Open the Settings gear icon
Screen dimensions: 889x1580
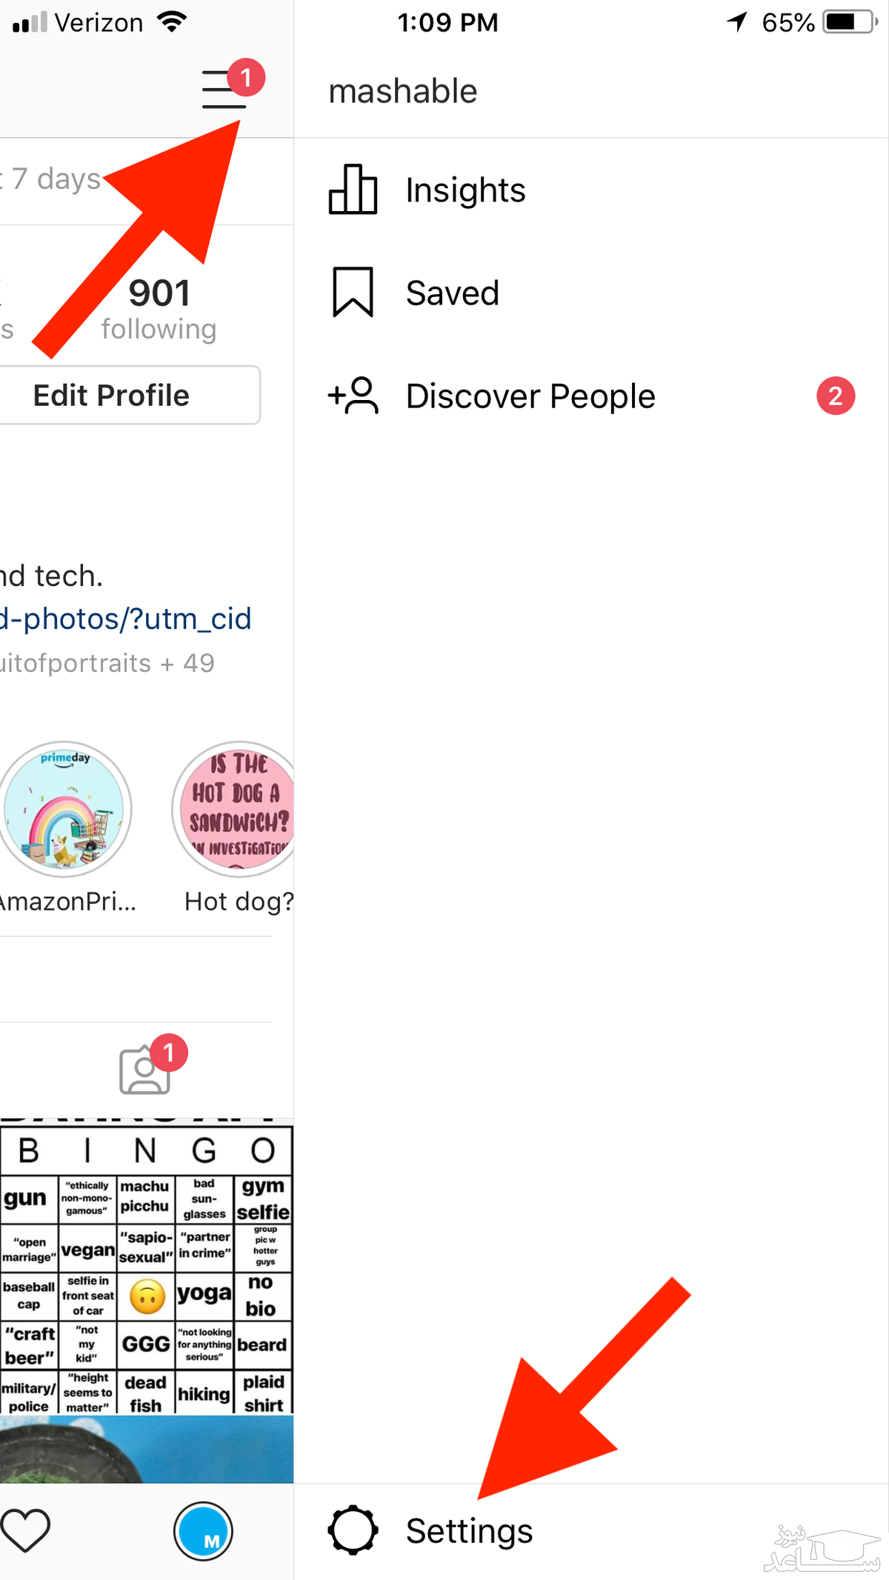coord(353,1530)
